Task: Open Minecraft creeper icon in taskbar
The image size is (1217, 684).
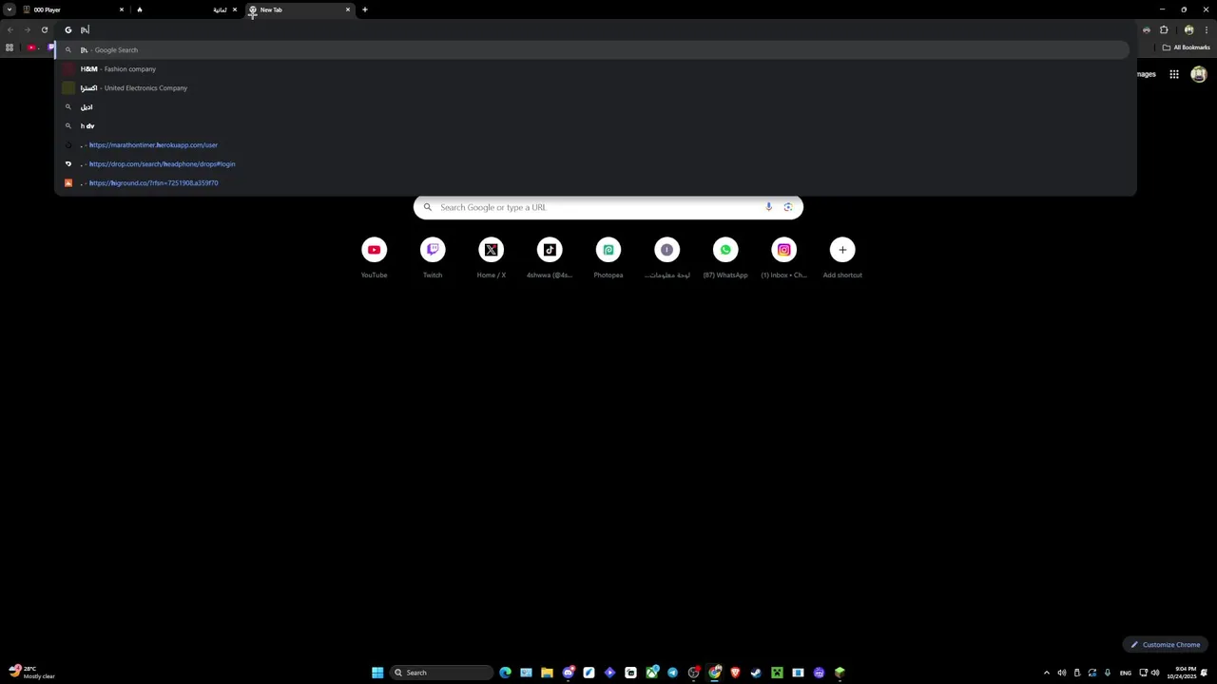Action: pos(777,673)
